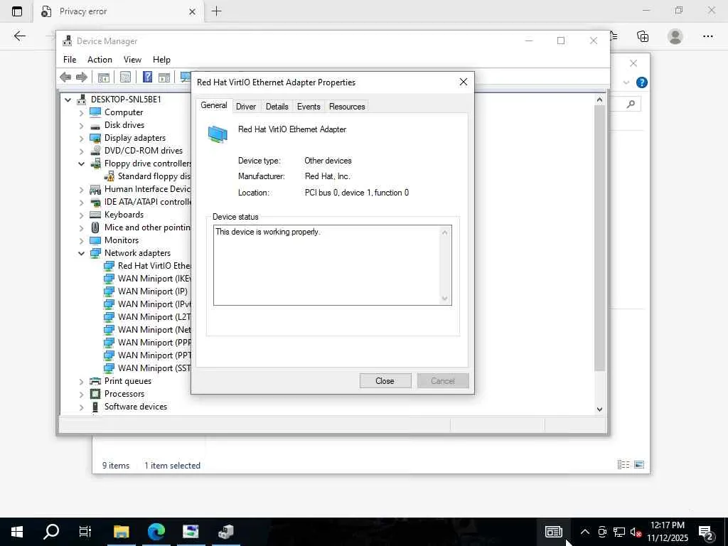This screenshot has width=728, height=546.
Task: Click the Properties toolbar icon in Device Manager
Action: pyautogui.click(x=125, y=77)
